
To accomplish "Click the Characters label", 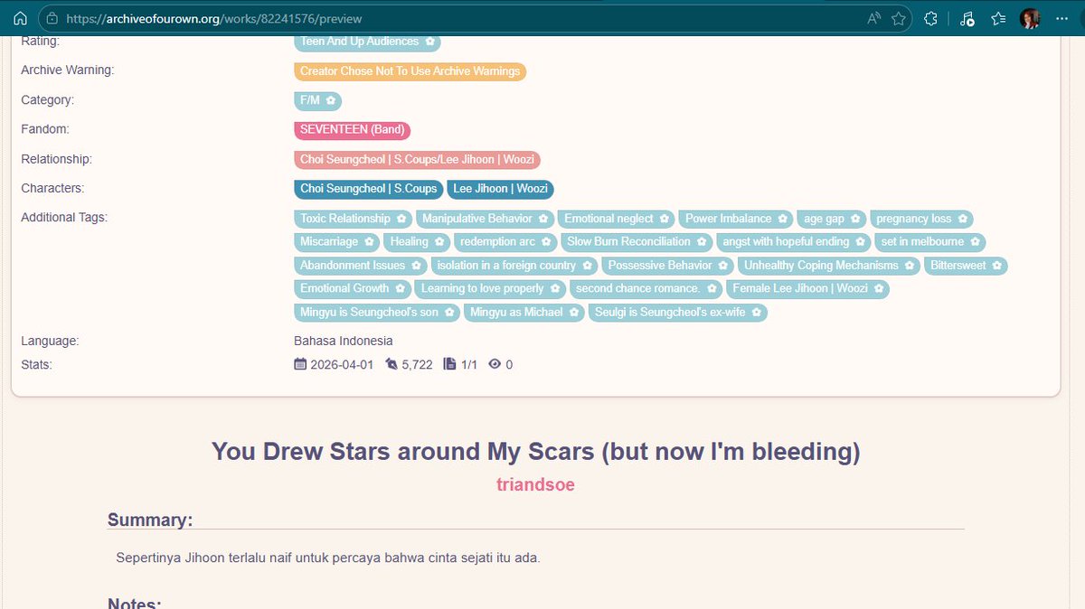I will pyautogui.click(x=52, y=189).
